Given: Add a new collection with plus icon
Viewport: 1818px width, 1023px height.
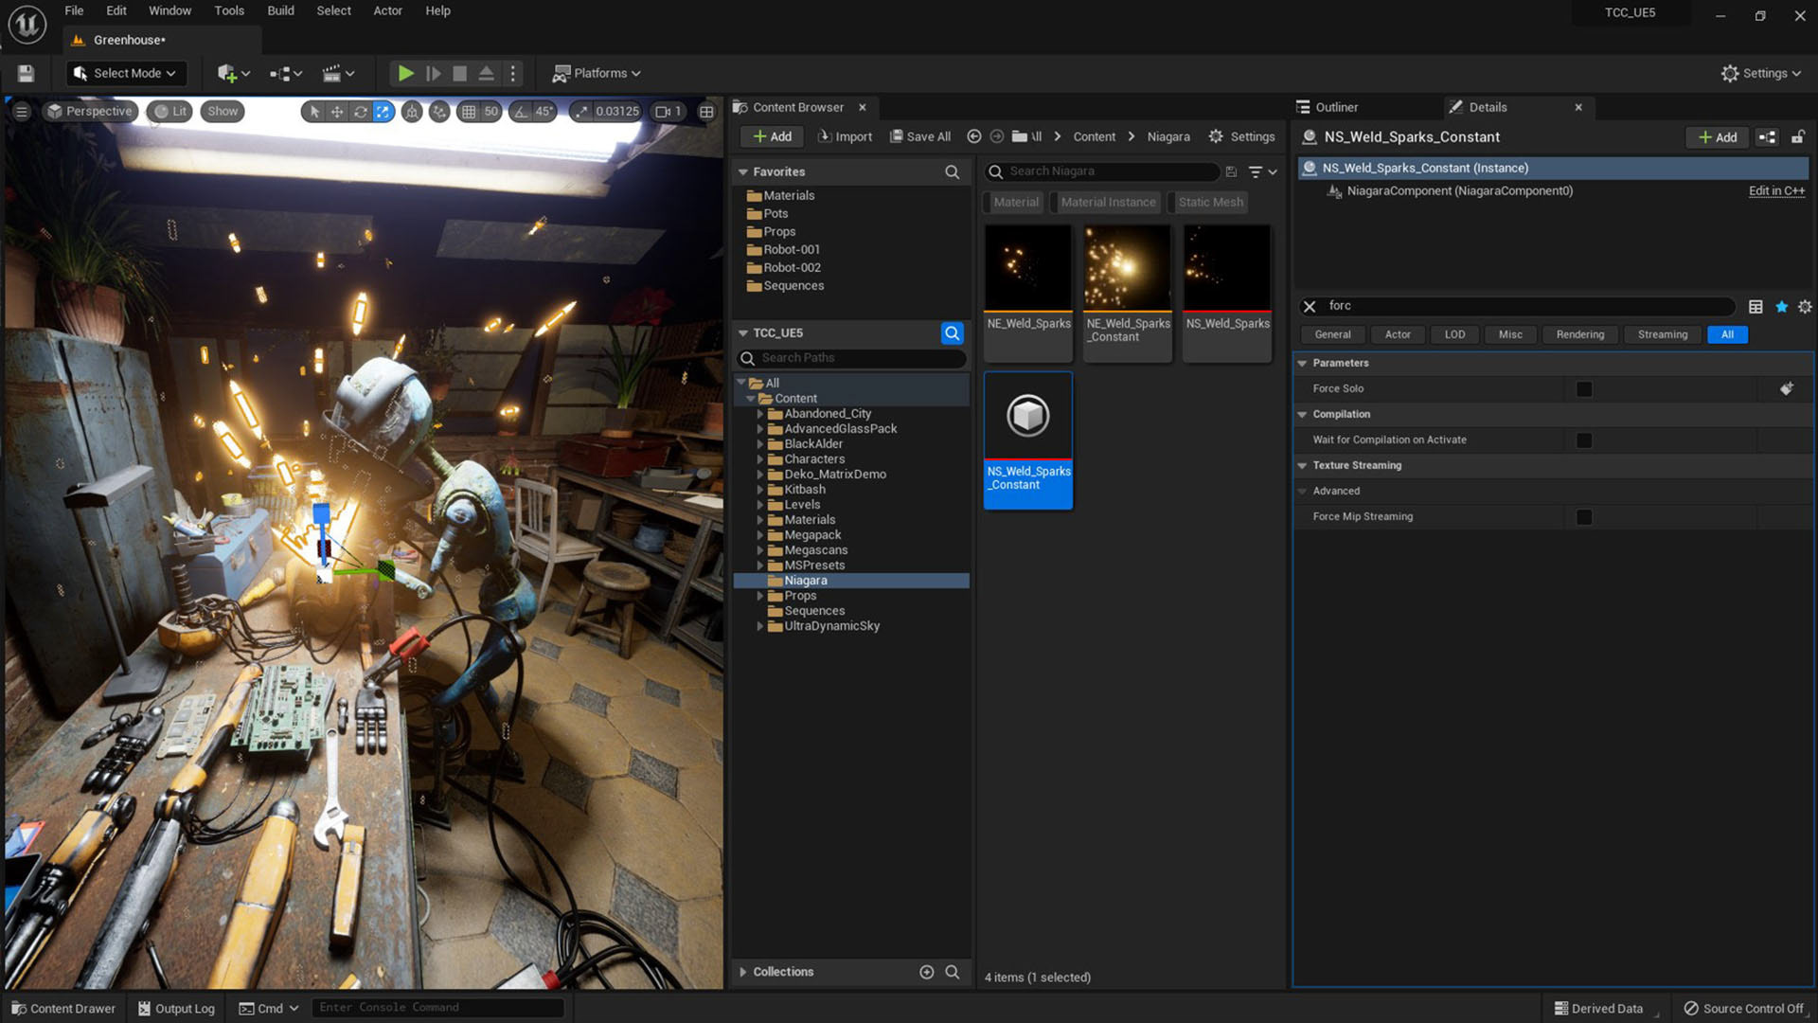Looking at the screenshot, I should pos(926,972).
